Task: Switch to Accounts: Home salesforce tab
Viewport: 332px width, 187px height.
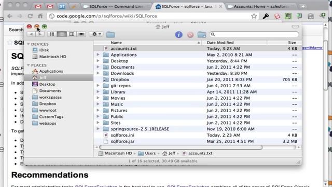Action: pyautogui.click(x=260, y=7)
